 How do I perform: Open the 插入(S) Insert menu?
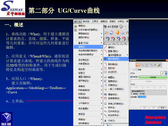tap(78, 21)
